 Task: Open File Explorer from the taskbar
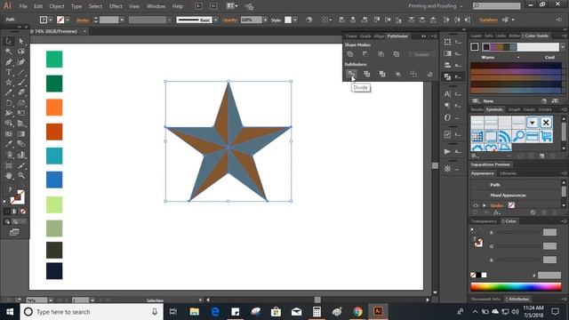point(195,312)
